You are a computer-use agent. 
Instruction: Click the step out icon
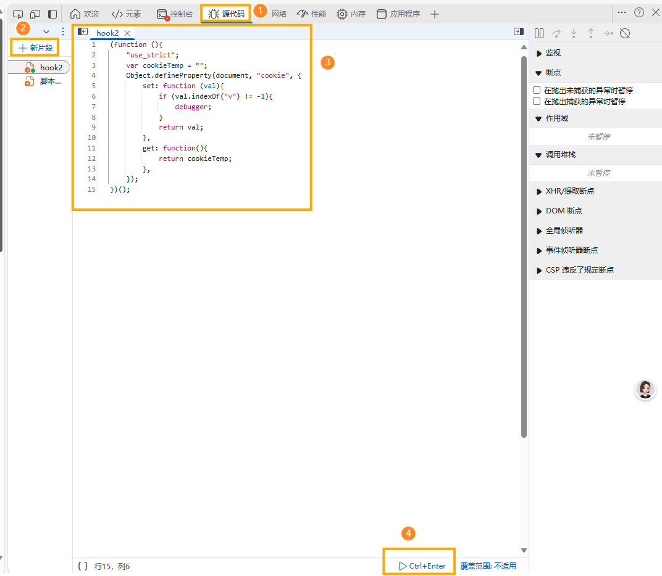pos(590,33)
